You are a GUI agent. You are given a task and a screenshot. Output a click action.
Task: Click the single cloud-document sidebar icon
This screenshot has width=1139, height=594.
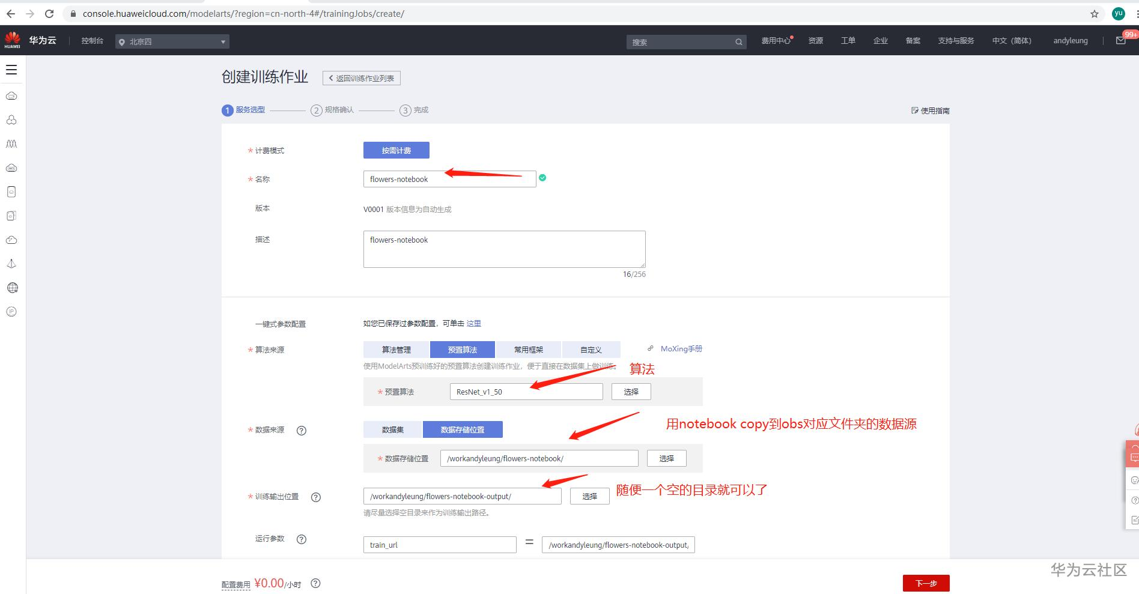11,192
